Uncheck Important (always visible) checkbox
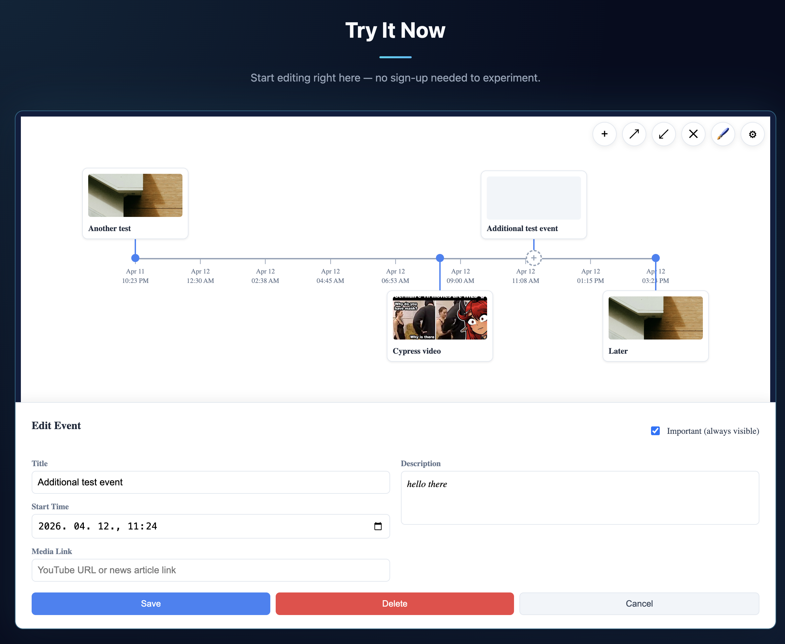785x644 pixels. point(655,431)
